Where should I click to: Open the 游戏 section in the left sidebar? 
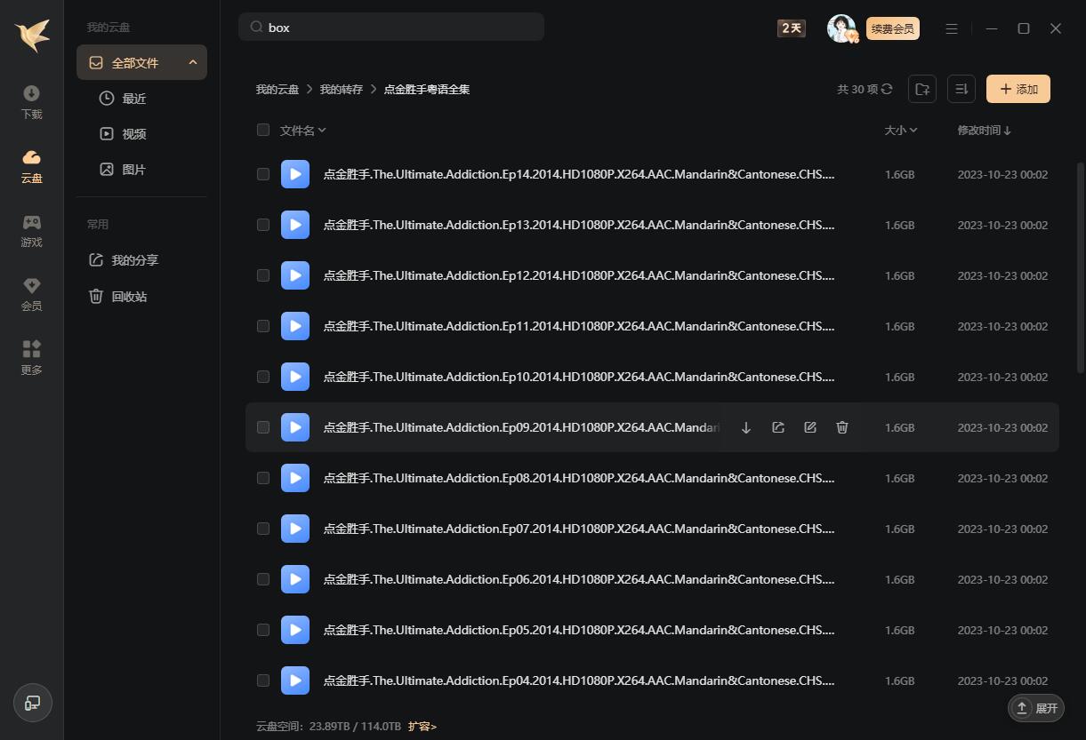pos(32,230)
